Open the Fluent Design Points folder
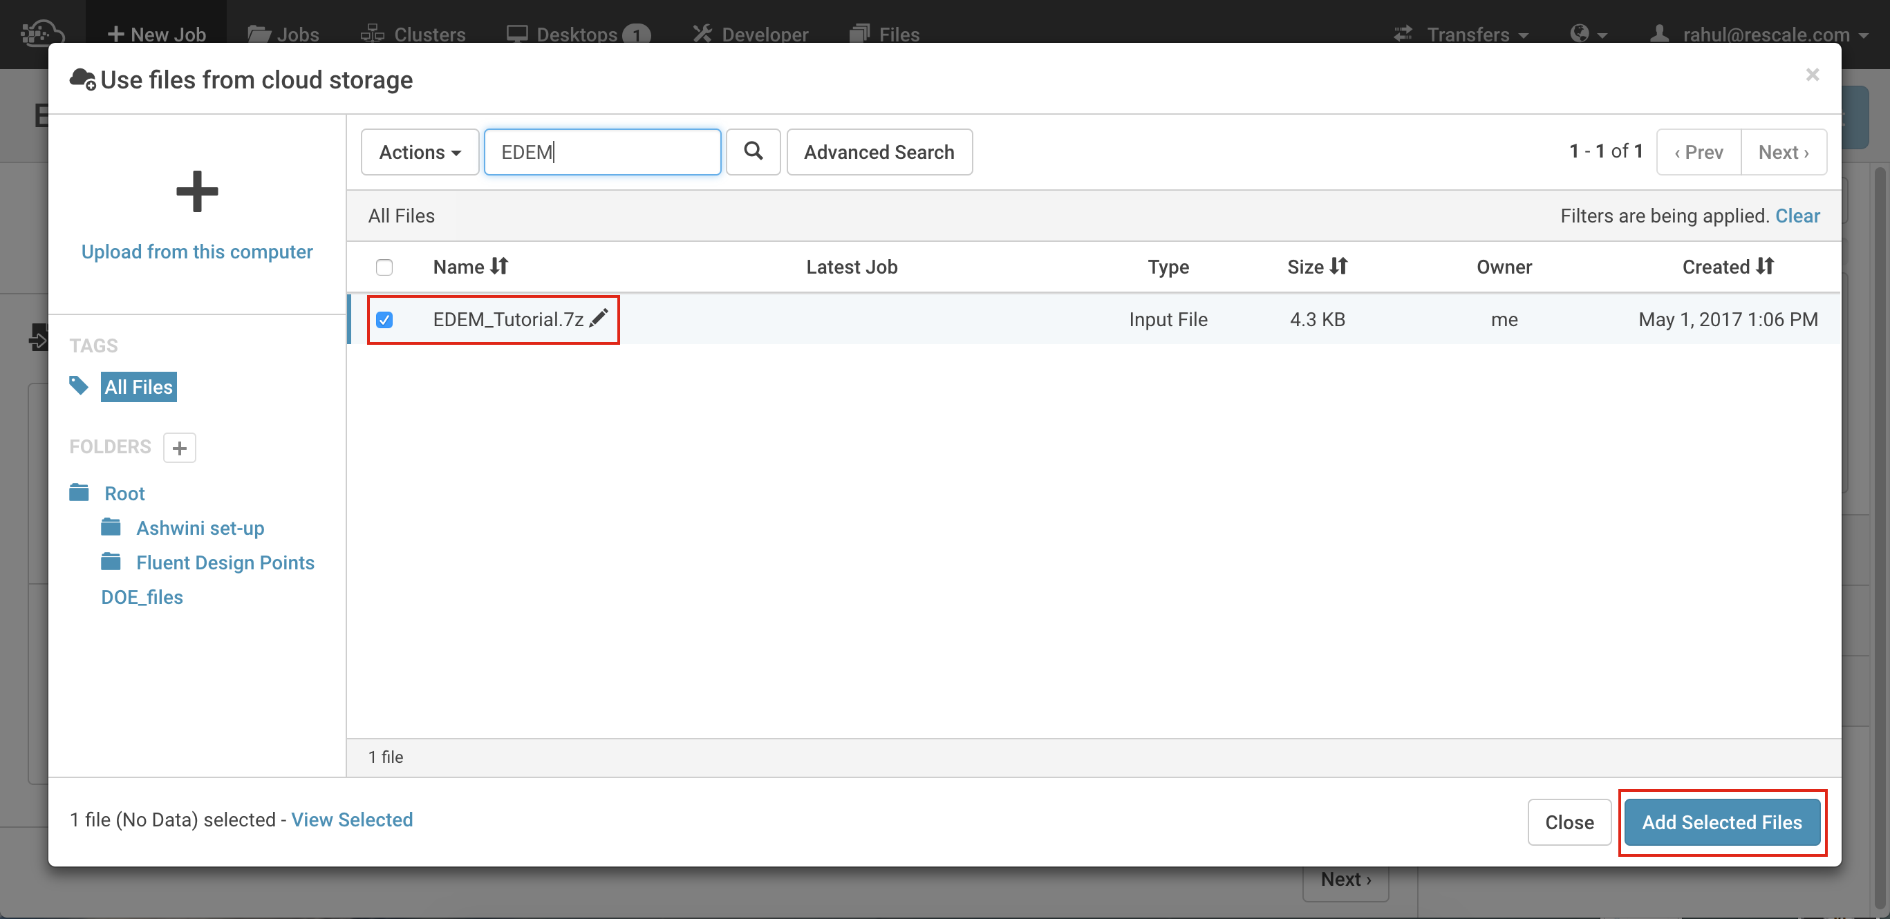The width and height of the screenshot is (1890, 919). (225, 562)
